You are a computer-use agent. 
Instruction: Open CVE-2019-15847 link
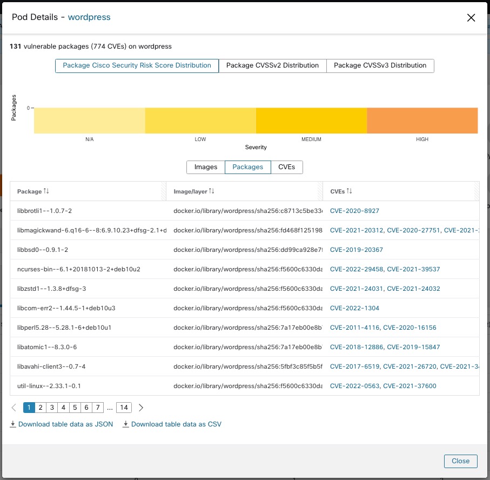pyautogui.click(x=413, y=347)
